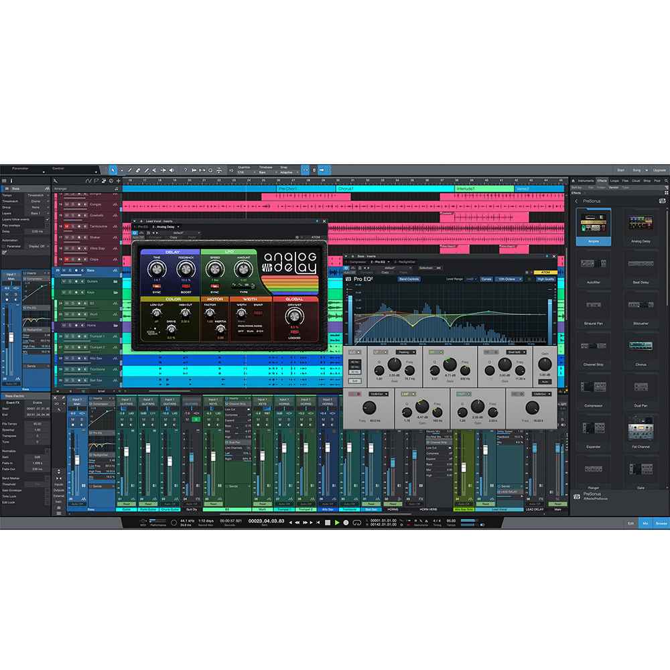Click the Browser search magnifier icon
This screenshot has width=670, height=670.
click(666, 181)
